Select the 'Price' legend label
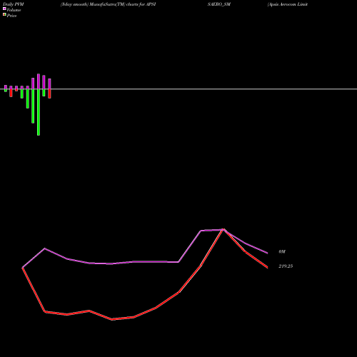357x357 pixels. coord(11,16)
